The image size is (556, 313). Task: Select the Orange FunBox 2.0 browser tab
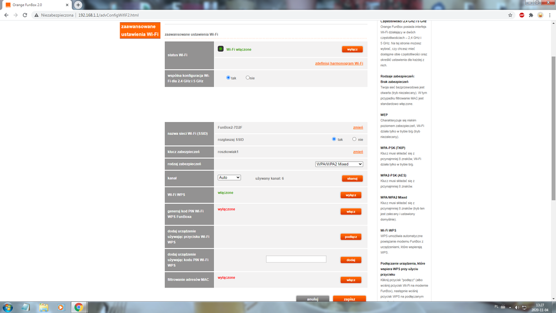coord(37,5)
